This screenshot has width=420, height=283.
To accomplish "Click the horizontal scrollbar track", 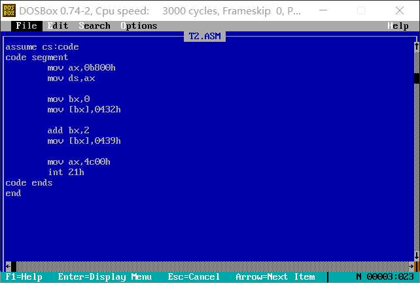I will [x=213, y=266].
